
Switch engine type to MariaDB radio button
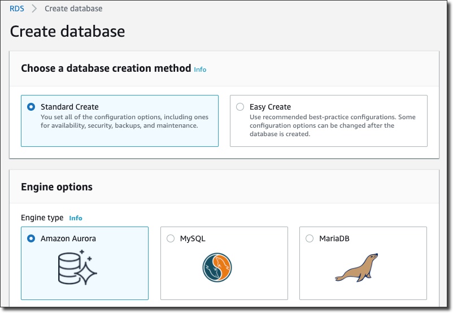[x=310, y=238]
